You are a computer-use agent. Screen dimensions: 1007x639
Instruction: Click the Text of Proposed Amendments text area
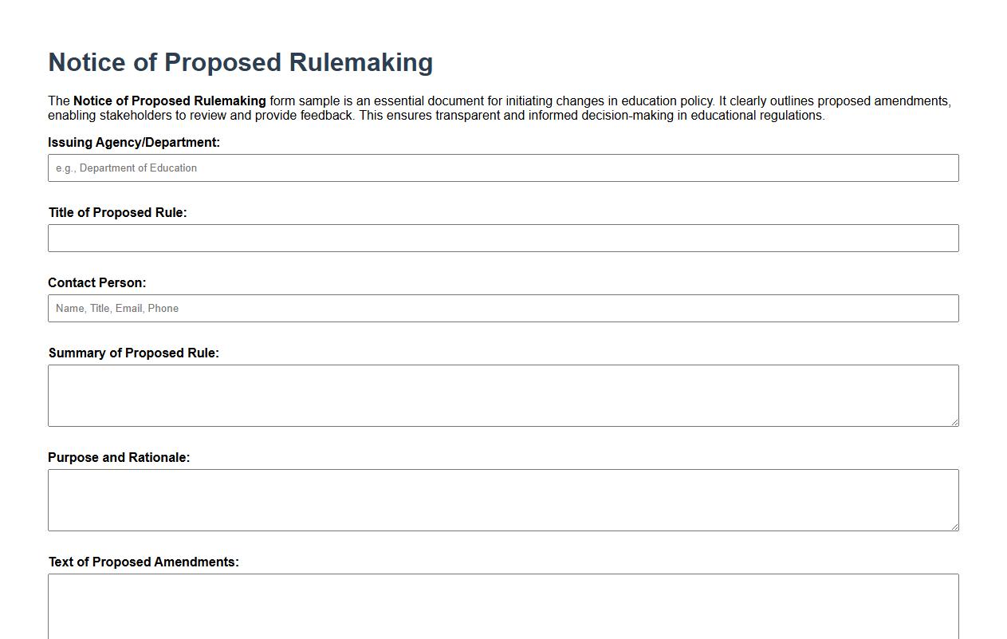(503, 606)
